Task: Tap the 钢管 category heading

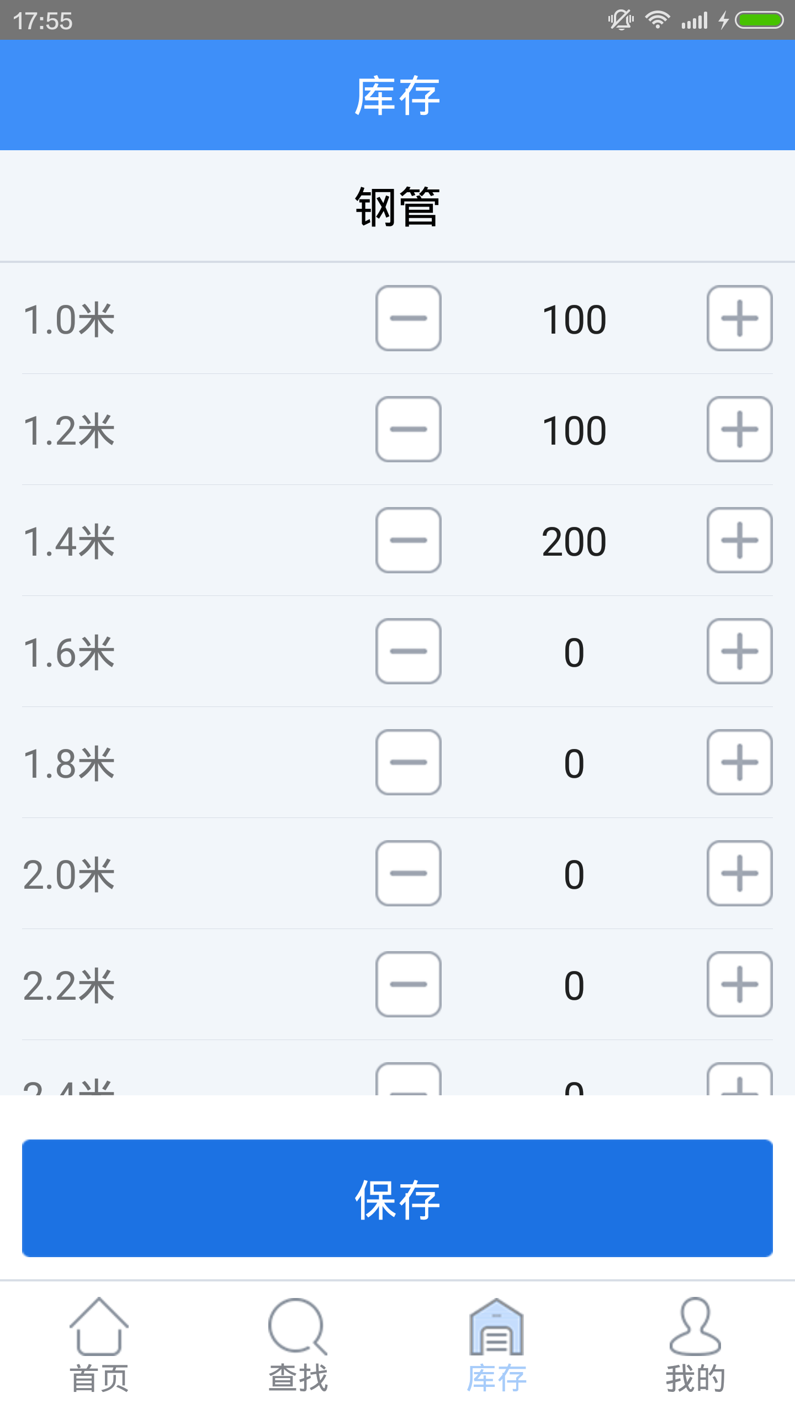Action: click(397, 207)
